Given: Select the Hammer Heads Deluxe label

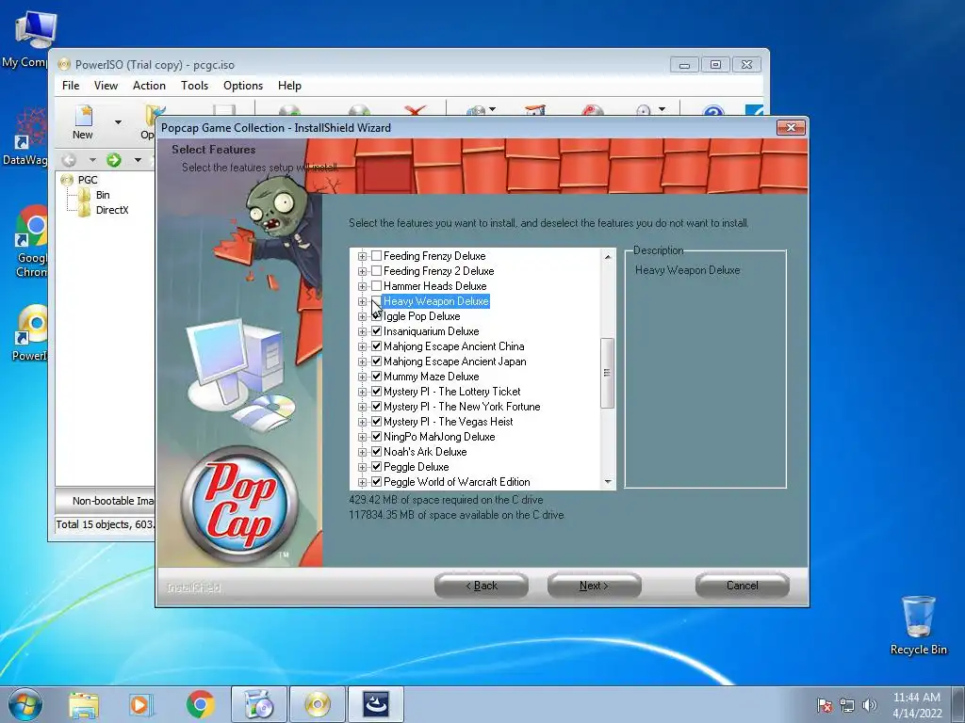Looking at the screenshot, I should coord(434,286).
